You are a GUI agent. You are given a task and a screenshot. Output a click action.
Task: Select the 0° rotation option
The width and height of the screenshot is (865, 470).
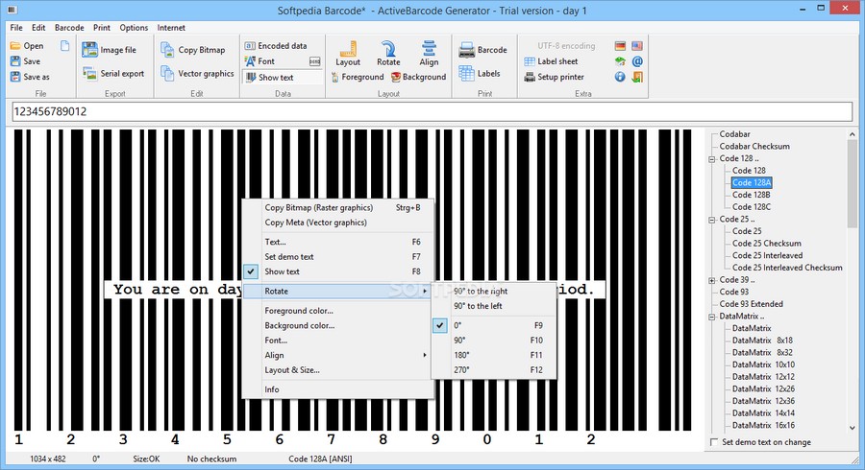[x=458, y=325]
